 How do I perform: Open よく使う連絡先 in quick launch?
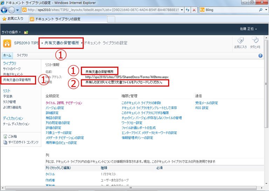coord(12,107)
